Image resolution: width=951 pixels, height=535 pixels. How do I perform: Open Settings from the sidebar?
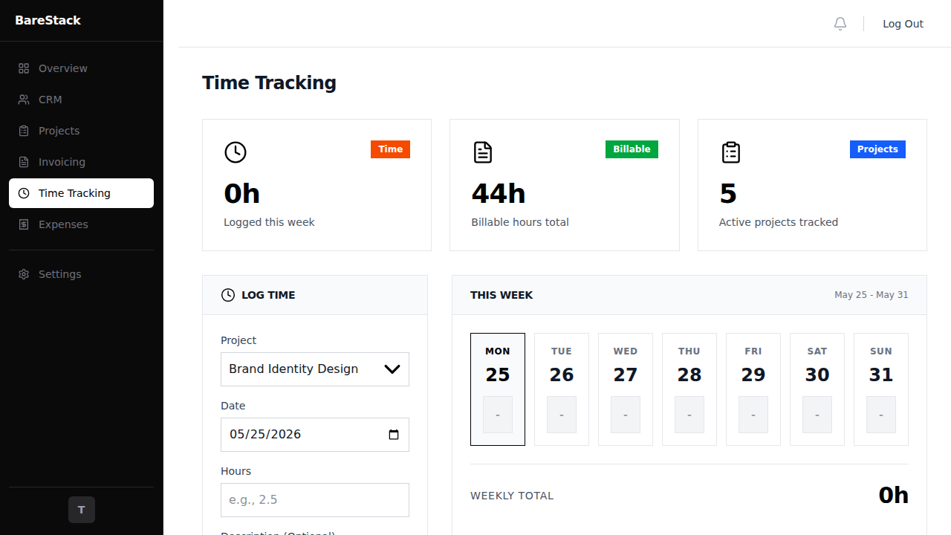81,274
